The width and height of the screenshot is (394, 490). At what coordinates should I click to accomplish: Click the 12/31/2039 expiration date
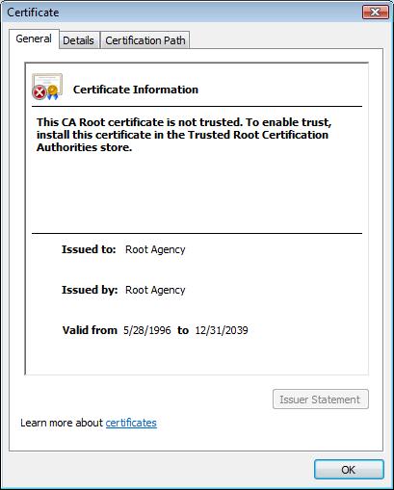click(222, 330)
